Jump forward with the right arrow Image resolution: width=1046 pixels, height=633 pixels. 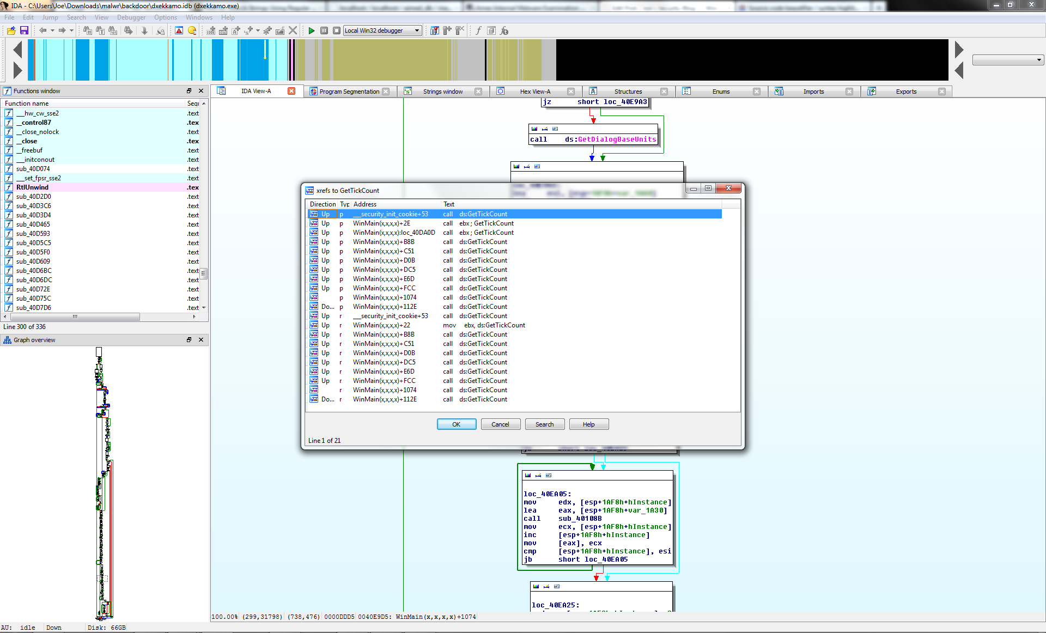pos(62,31)
